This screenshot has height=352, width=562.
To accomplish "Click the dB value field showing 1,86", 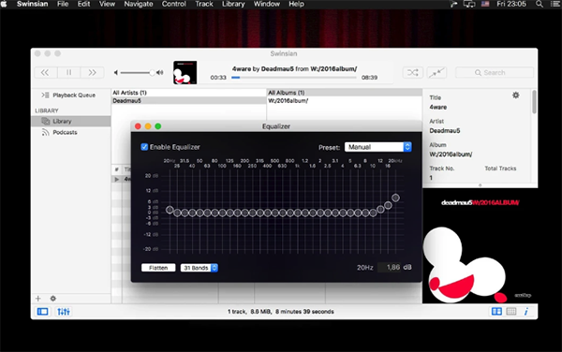I will [390, 268].
